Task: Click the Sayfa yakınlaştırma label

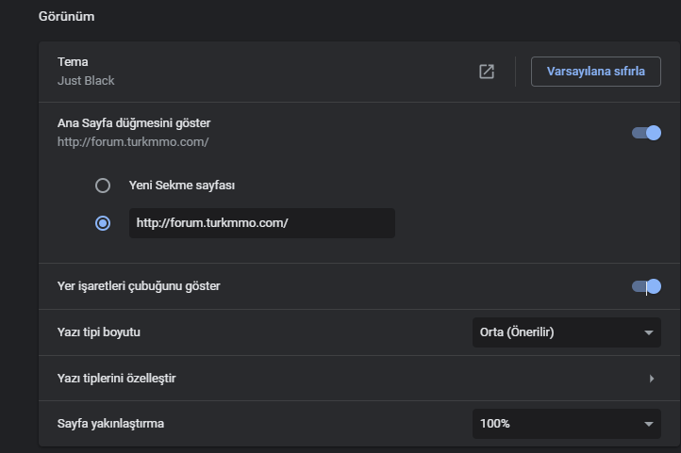Action: 110,424
